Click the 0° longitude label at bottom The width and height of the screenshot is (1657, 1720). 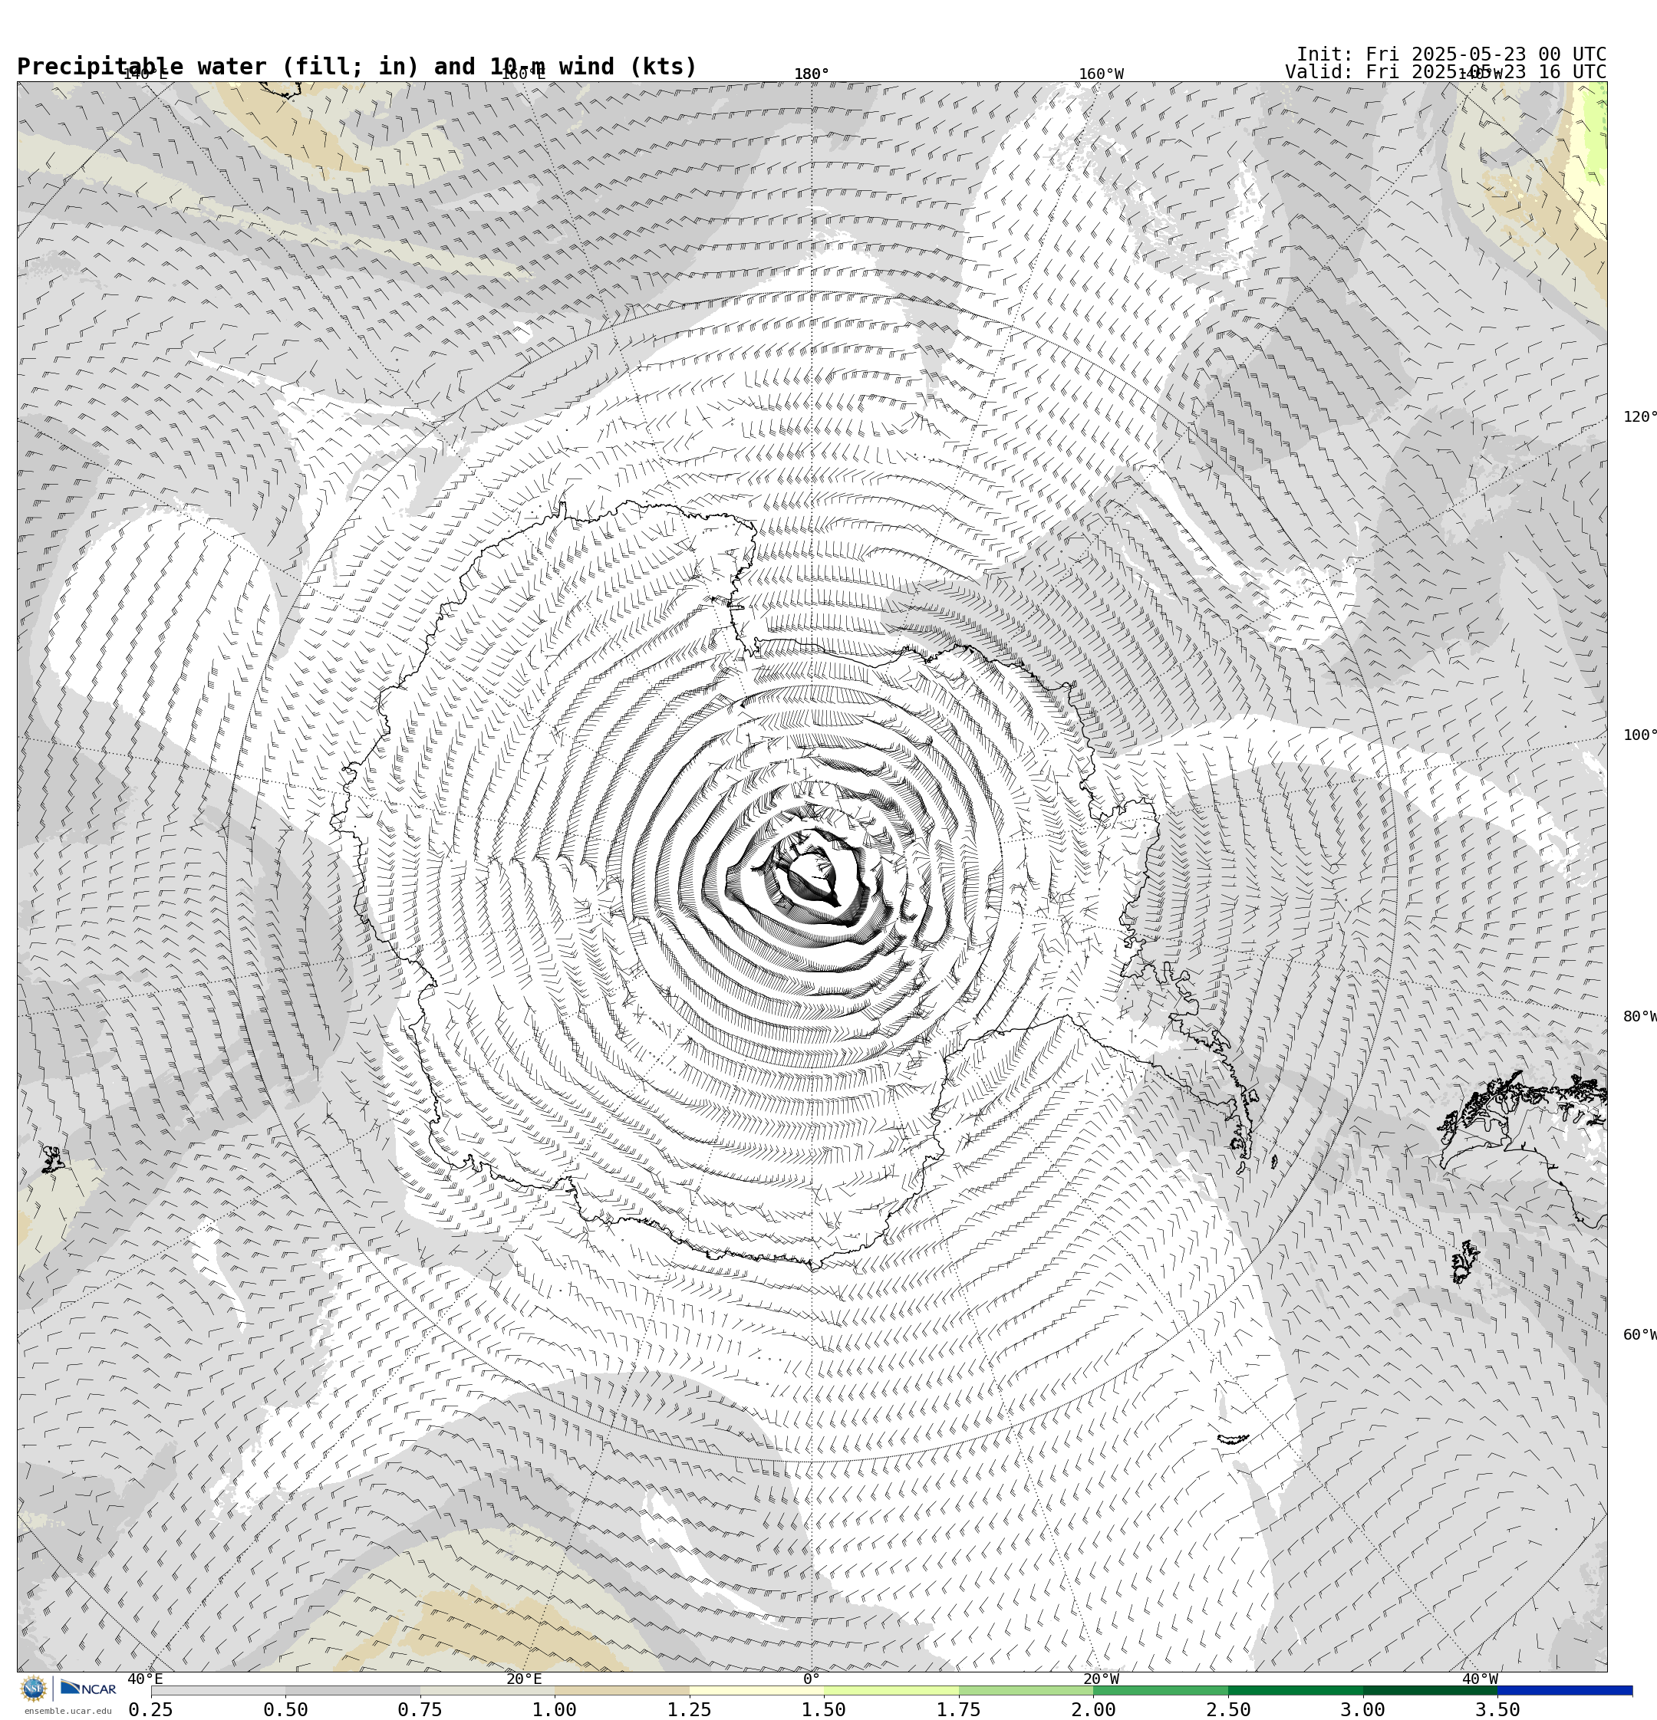(x=812, y=1679)
